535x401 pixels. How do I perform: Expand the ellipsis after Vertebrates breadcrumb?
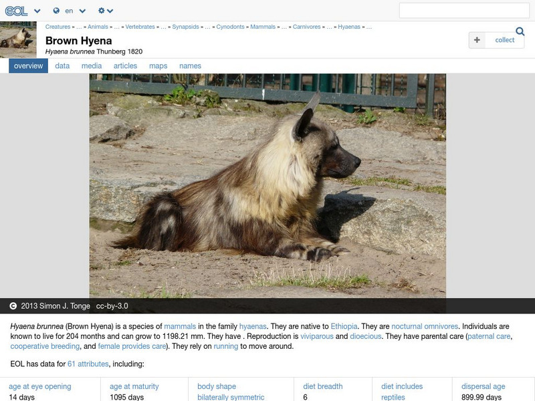163,27
